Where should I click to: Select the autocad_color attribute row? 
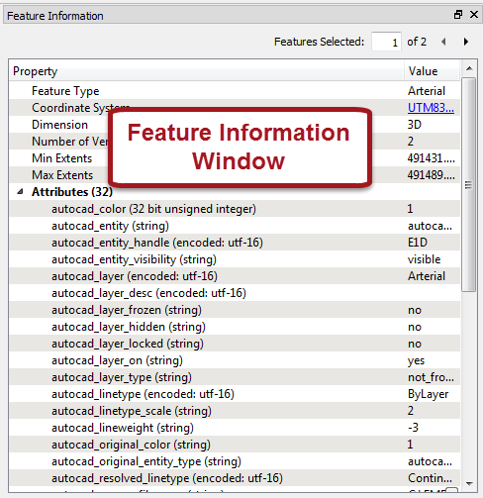coord(235,209)
